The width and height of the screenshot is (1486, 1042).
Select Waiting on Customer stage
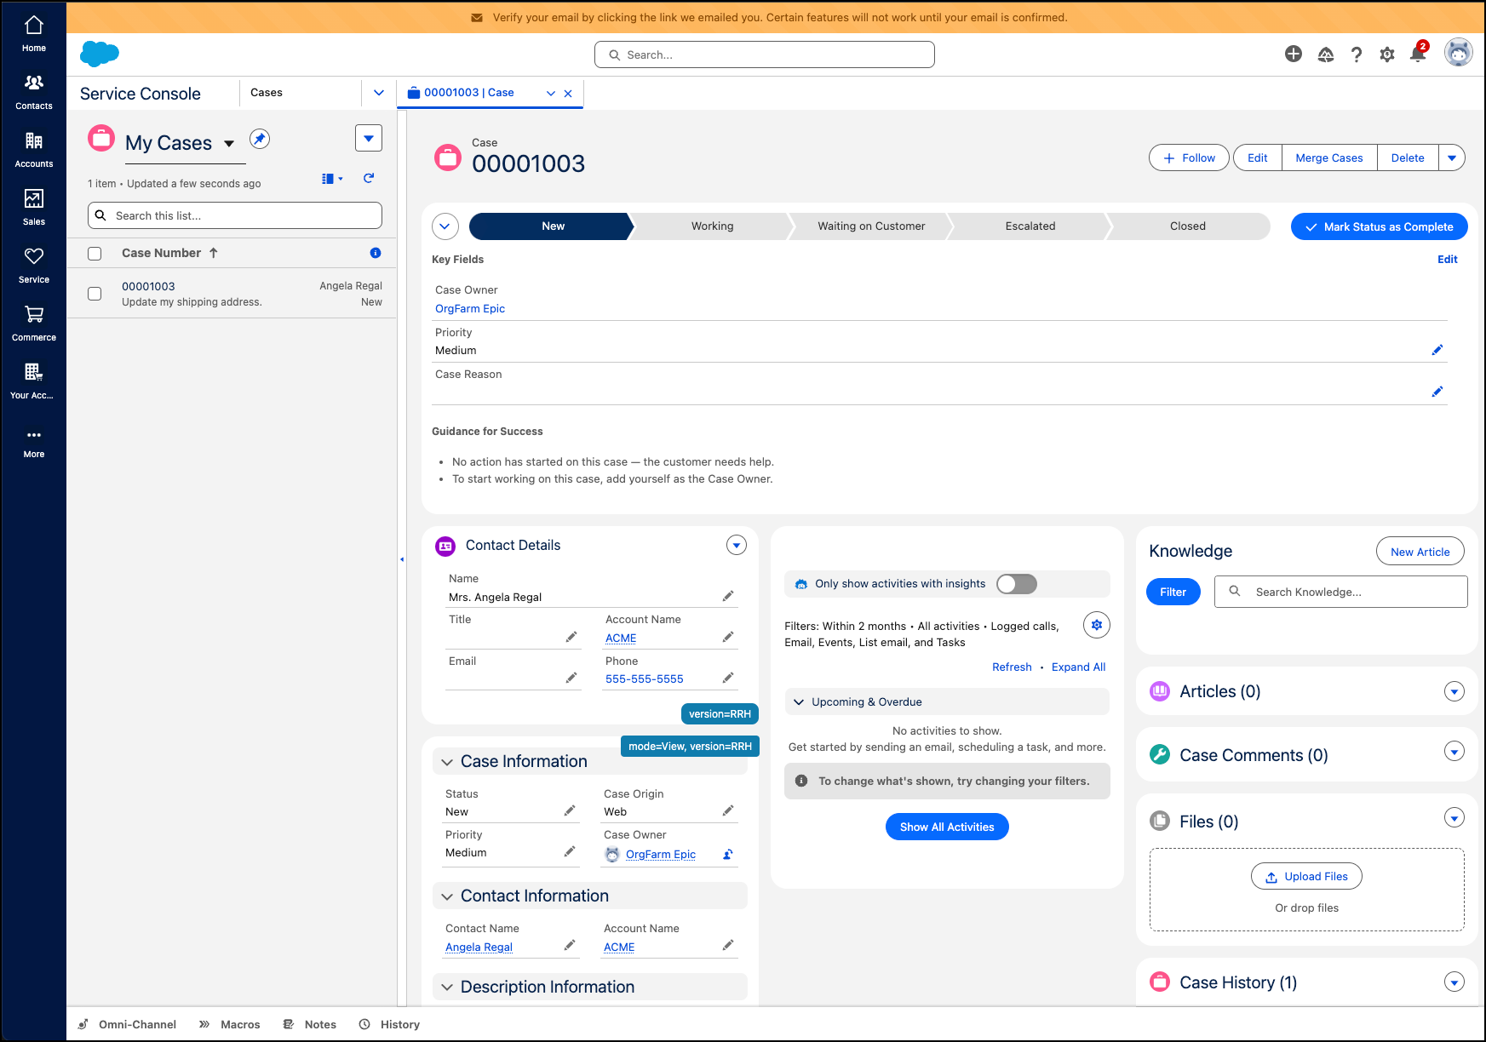click(x=871, y=226)
